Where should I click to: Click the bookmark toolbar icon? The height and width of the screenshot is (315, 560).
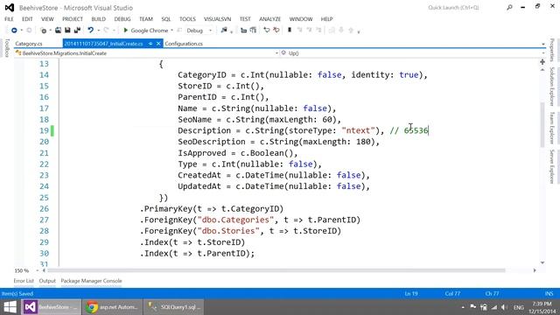tap(290, 31)
